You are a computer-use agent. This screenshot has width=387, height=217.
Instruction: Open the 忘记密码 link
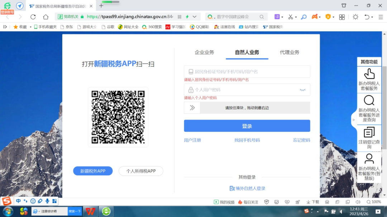pos(302,140)
